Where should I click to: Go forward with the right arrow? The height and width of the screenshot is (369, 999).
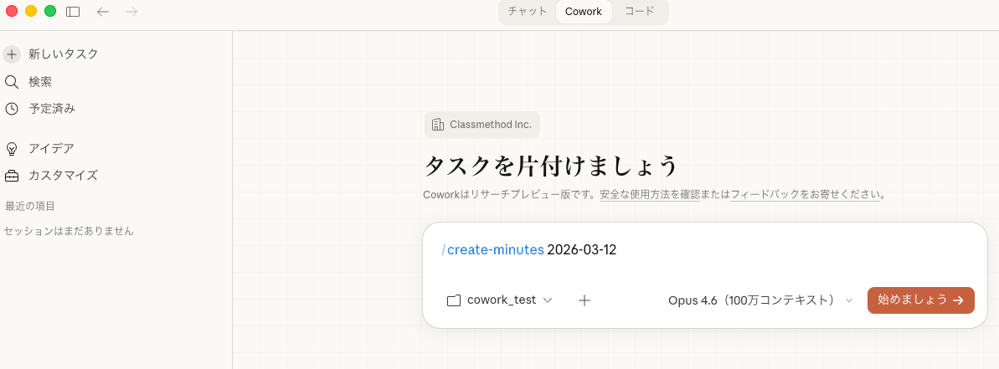pyautogui.click(x=131, y=12)
